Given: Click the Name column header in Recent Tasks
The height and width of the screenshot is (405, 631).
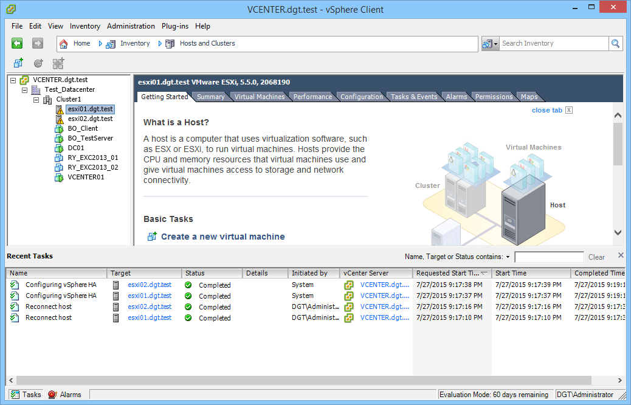Looking at the screenshot, I should point(57,274).
